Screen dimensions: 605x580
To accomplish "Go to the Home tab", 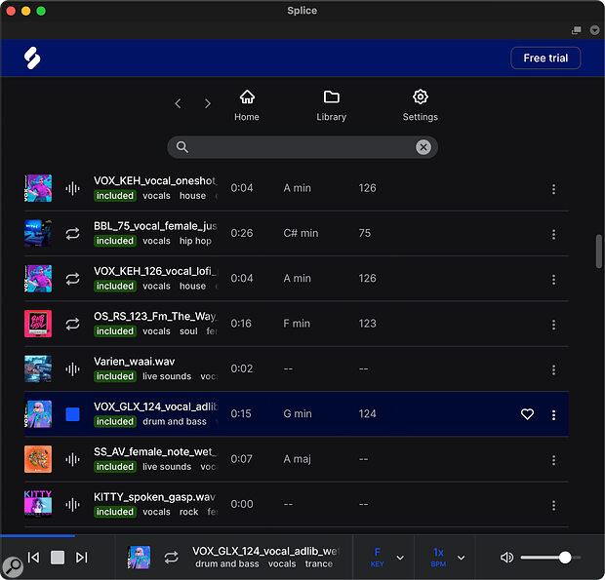I will pos(247,105).
